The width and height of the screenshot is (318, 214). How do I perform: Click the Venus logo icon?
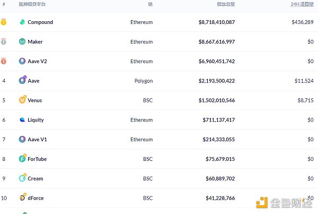tap(22, 100)
